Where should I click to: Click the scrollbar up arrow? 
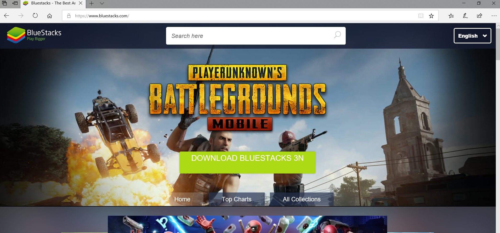[x=498, y=26]
